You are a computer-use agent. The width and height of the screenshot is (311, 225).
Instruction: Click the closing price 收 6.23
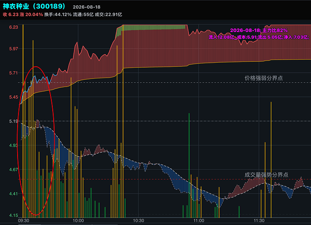[x=10, y=14]
